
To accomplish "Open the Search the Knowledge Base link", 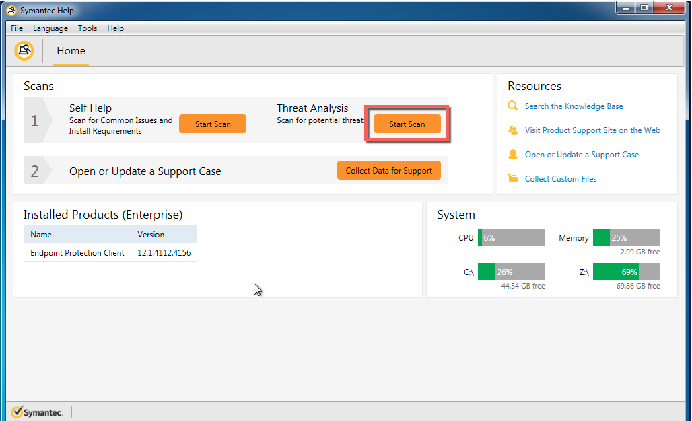I will (574, 106).
